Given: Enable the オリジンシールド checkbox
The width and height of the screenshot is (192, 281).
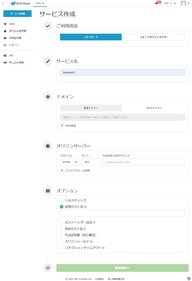Looking at the screenshot, I should (x=62, y=241).
